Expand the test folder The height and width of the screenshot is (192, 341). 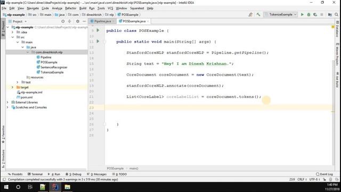[18, 82]
